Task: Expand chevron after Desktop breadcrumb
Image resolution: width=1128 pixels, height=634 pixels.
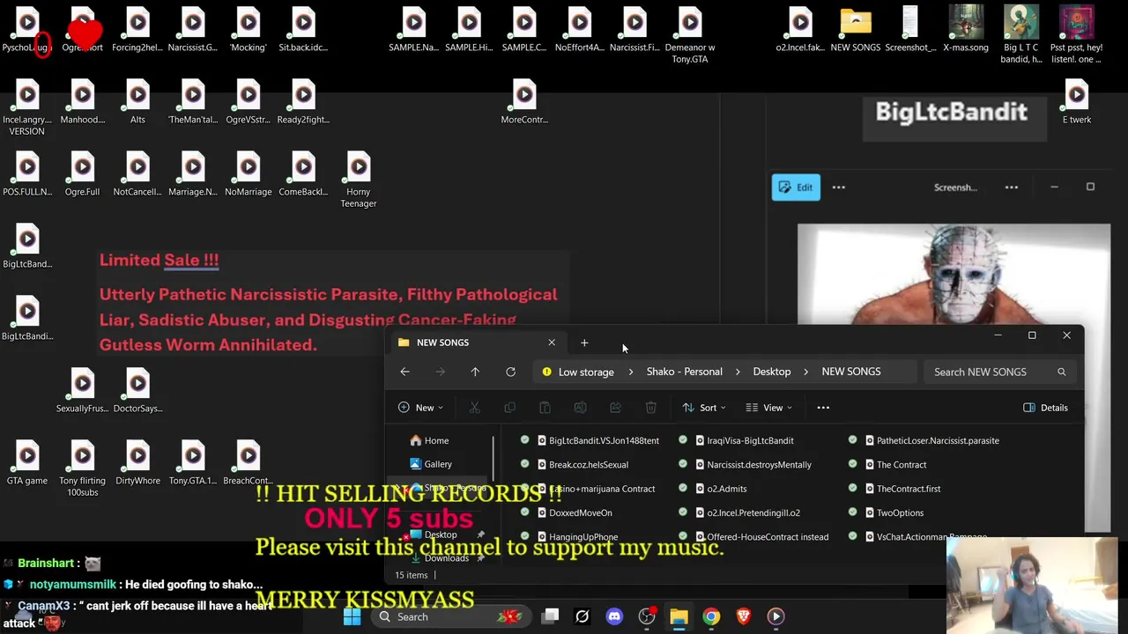Action: tap(805, 372)
